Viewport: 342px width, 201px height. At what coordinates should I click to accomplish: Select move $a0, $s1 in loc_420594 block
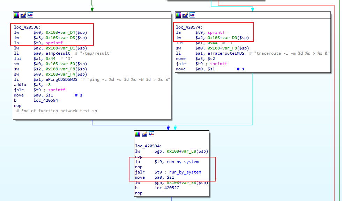coord(155,177)
